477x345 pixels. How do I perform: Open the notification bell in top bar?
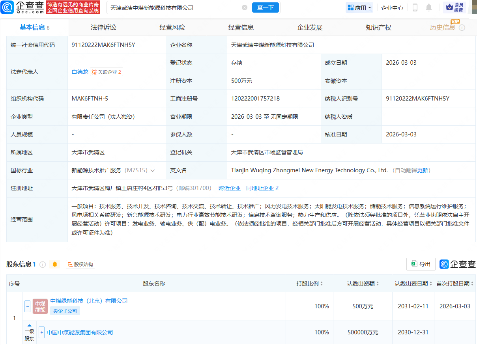429,7
